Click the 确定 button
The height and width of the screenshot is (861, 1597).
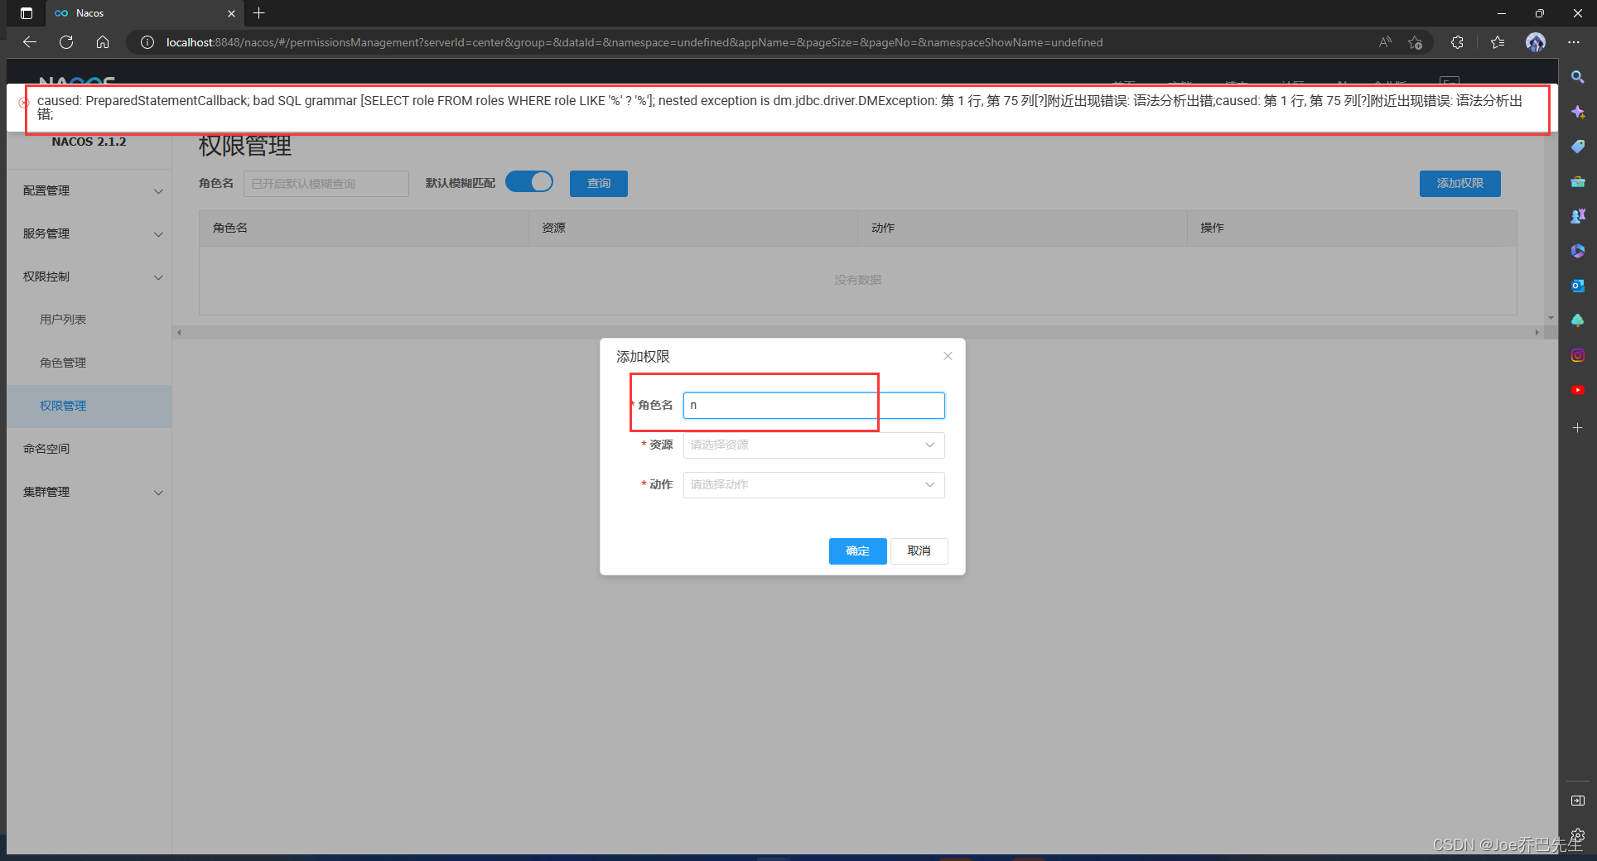click(x=857, y=551)
